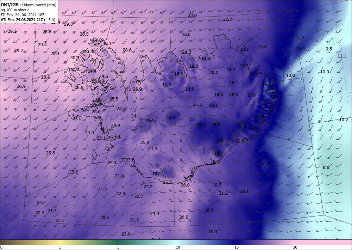Click the map value 19.6
Viewport: 352px width, 250px height.
coord(263,47)
